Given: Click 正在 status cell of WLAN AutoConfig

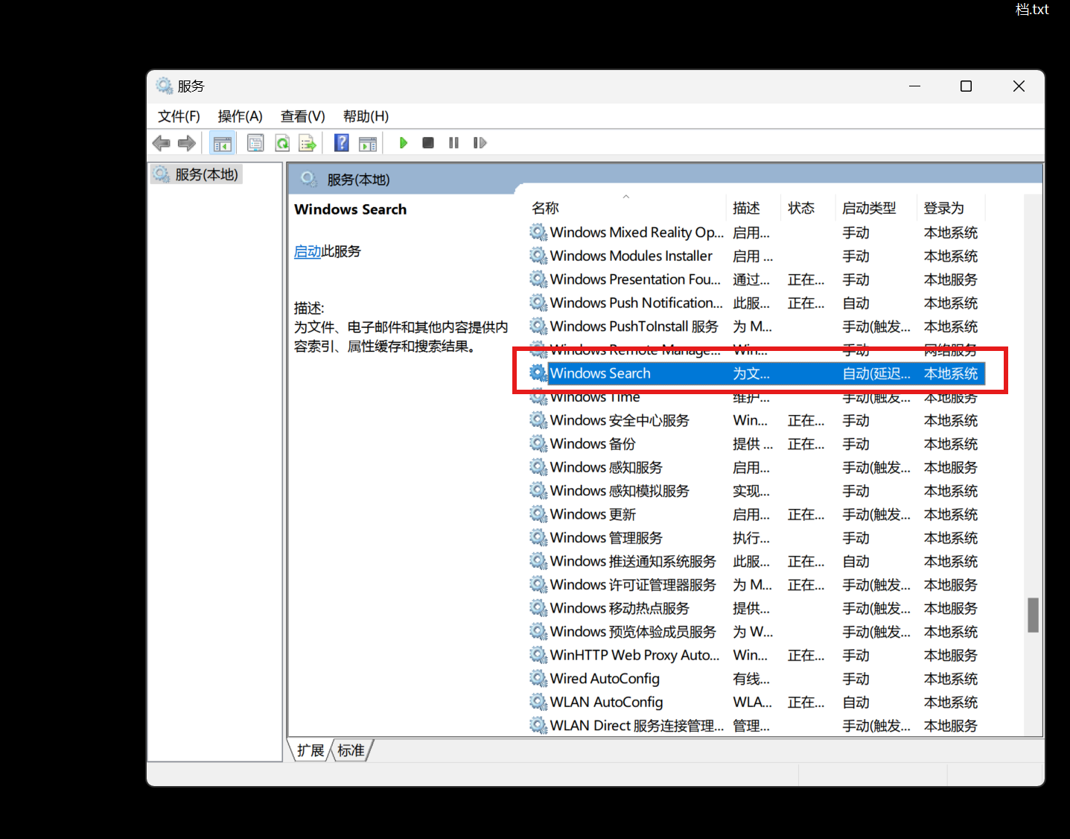Looking at the screenshot, I should [x=806, y=702].
